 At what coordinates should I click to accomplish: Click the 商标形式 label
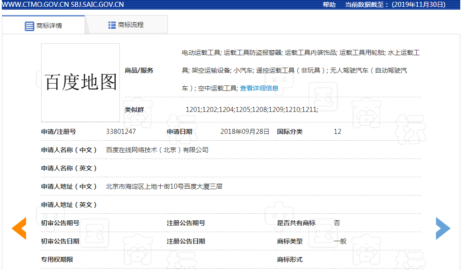(290, 259)
